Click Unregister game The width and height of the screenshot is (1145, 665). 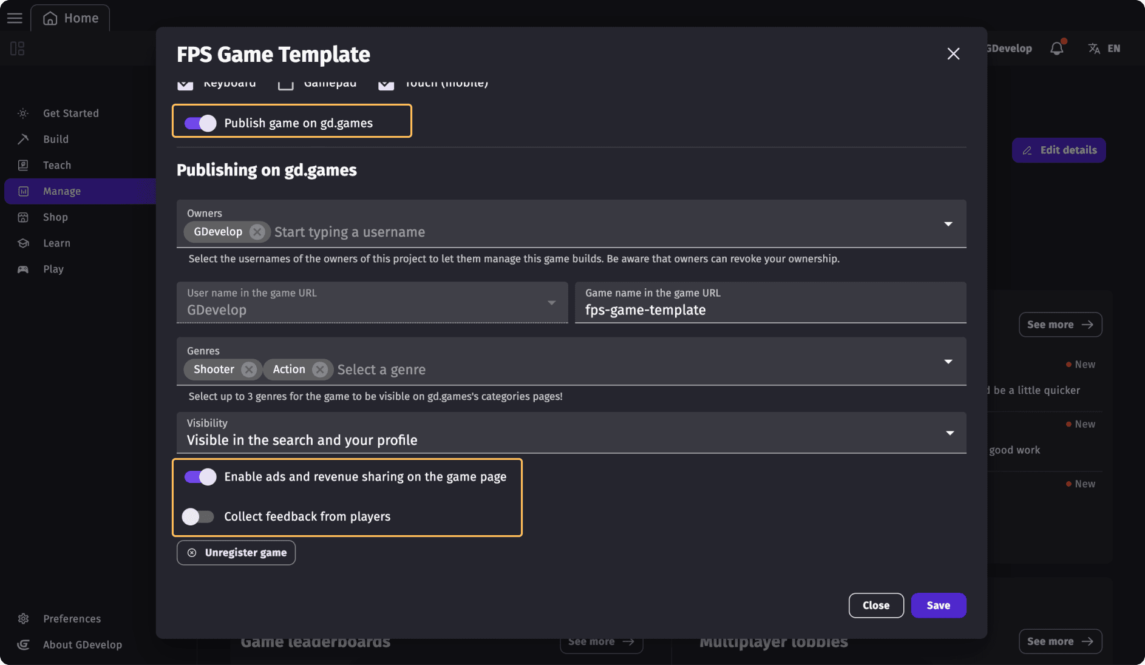[x=236, y=552]
